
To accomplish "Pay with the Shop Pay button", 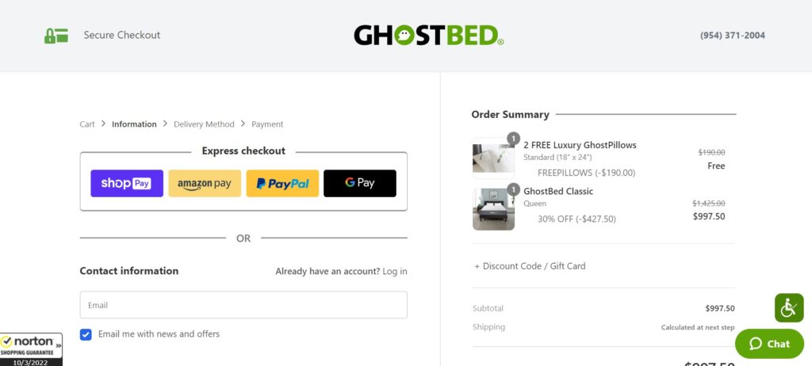I will coord(127,183).
